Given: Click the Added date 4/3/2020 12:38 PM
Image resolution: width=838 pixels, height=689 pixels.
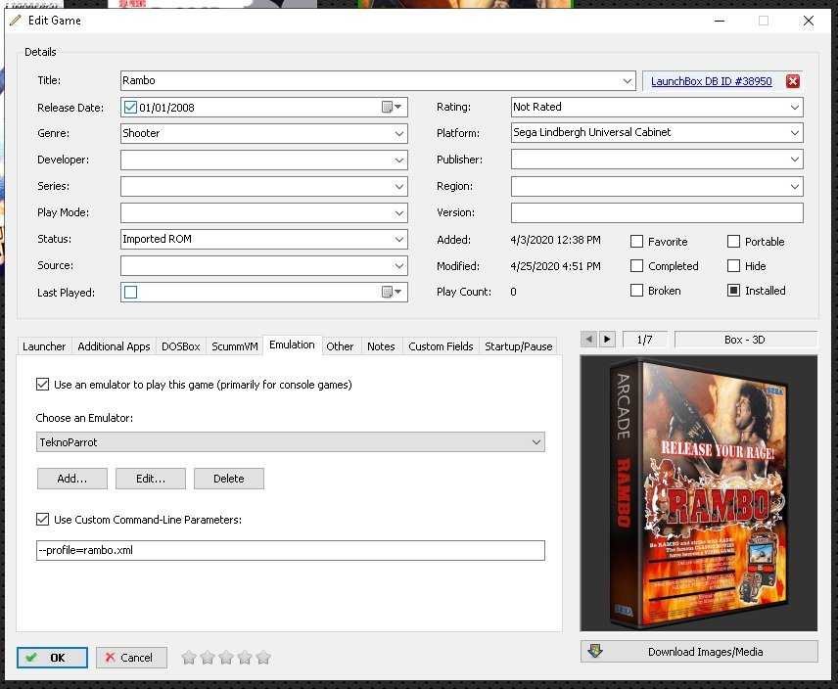Looking at the screenshot, I should point(555,240).
